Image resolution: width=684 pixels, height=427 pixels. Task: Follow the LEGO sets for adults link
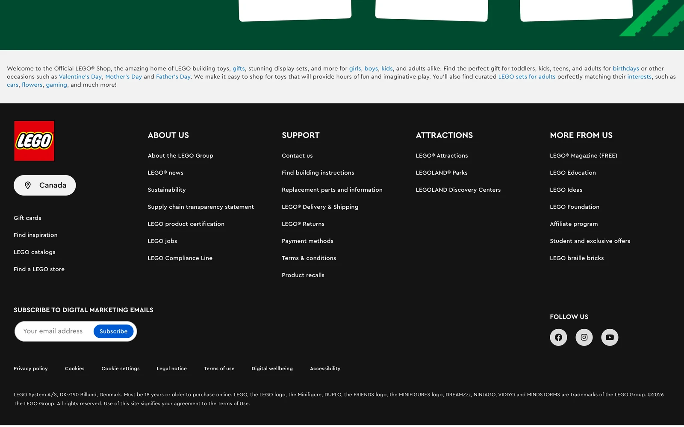[527, 77]
